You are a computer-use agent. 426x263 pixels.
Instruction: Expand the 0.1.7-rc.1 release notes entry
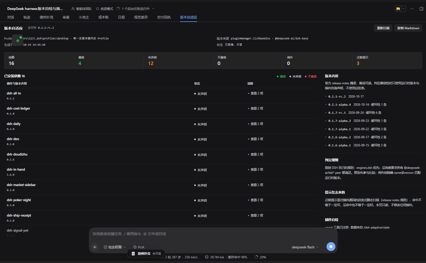click(x=353, y=113)
